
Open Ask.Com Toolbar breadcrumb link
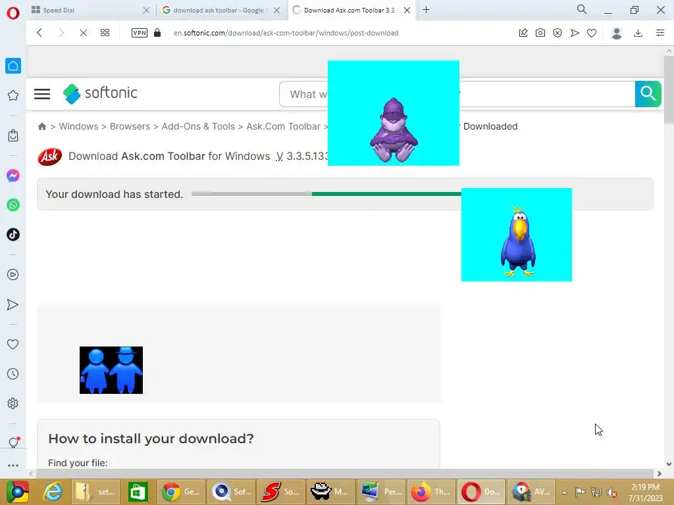click(x=283, y=126)
